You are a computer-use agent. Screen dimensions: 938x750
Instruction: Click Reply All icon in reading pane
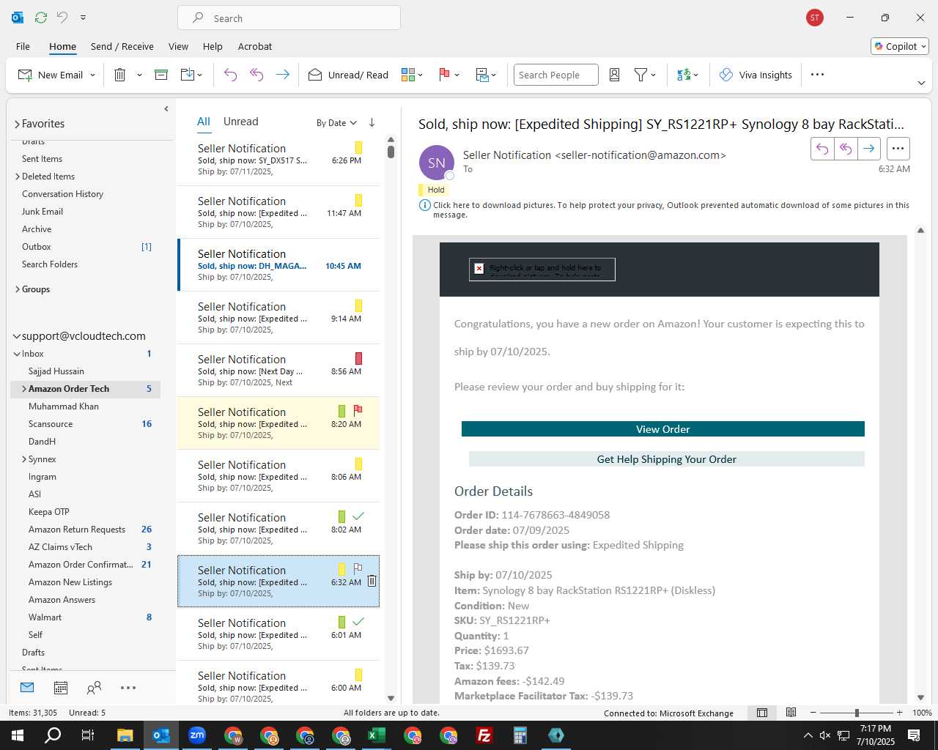846,149
